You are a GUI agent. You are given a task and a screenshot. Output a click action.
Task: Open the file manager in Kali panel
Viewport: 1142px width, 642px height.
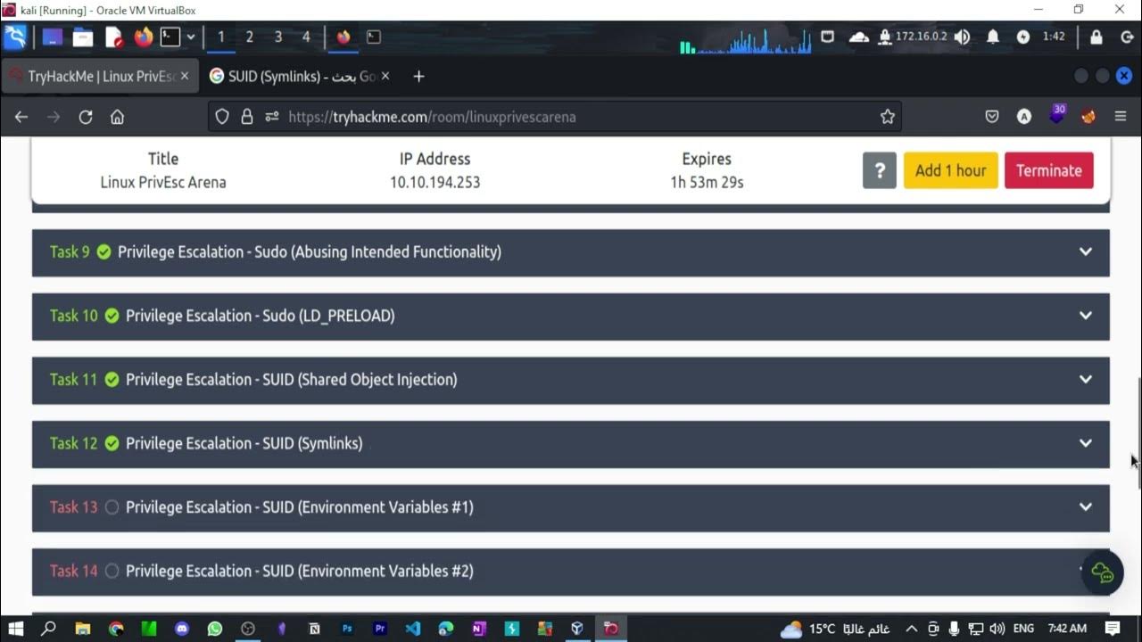(83, 37)
